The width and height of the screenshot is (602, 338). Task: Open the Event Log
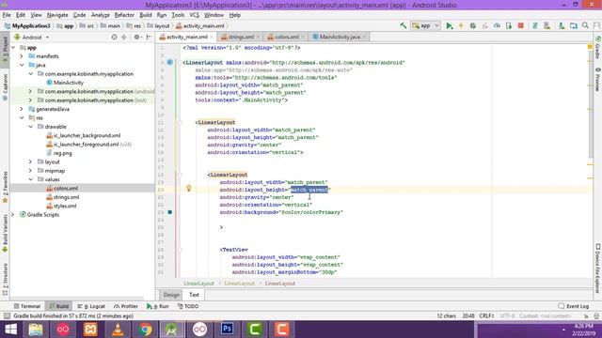(573, 306)
